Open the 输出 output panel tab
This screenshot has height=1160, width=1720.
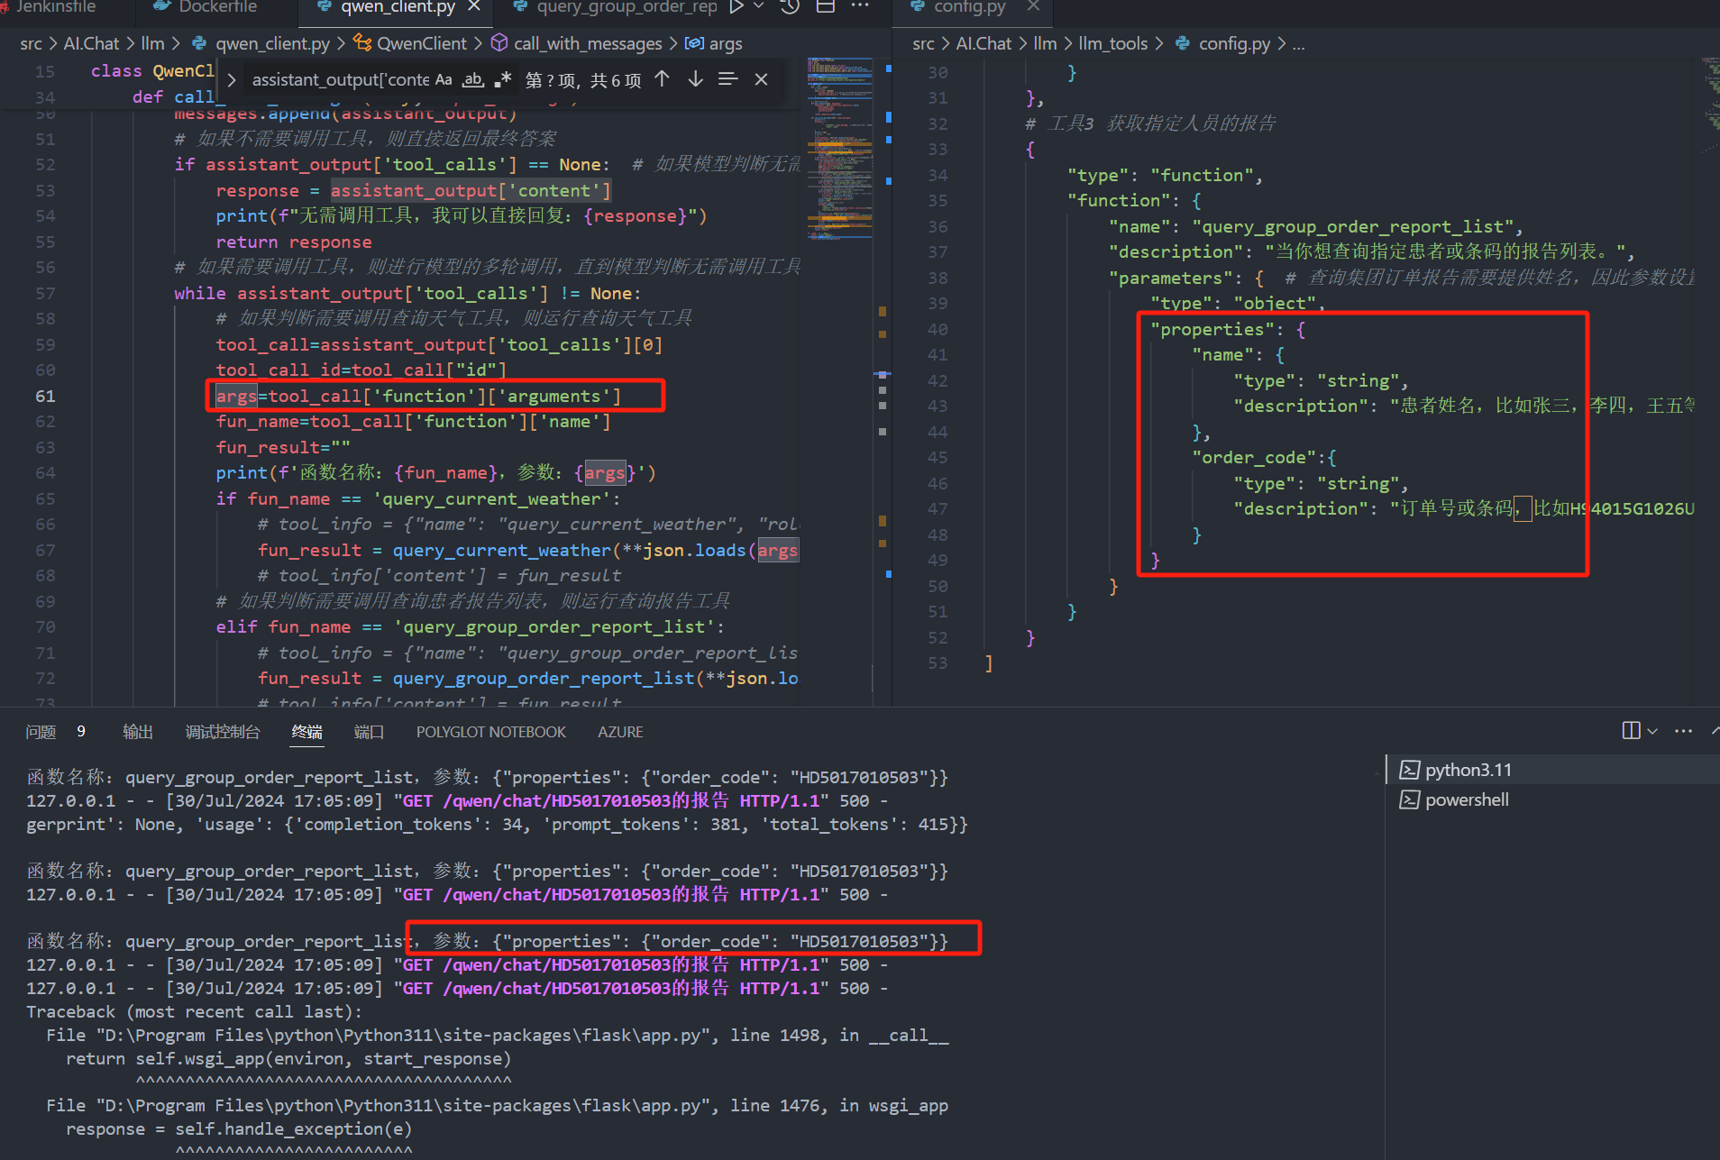[138, 732]
